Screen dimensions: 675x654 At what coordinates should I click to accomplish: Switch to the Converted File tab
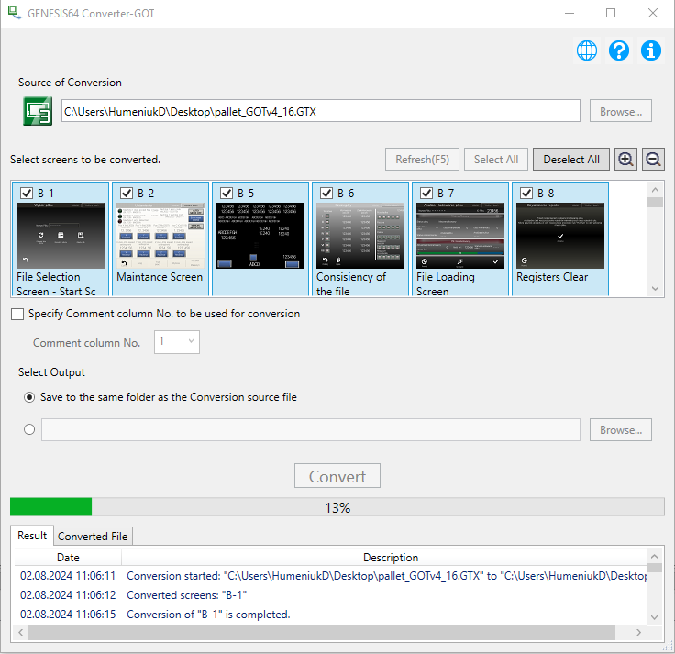click(93, 536)
